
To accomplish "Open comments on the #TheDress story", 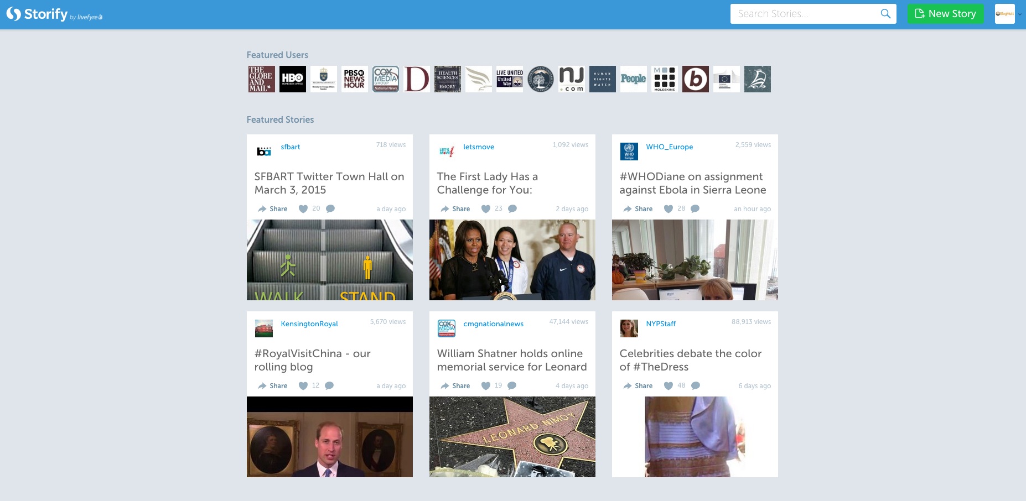I will (696, 386).
